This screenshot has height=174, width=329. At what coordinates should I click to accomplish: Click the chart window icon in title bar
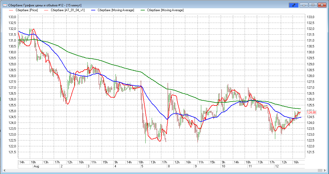(5, 5)
